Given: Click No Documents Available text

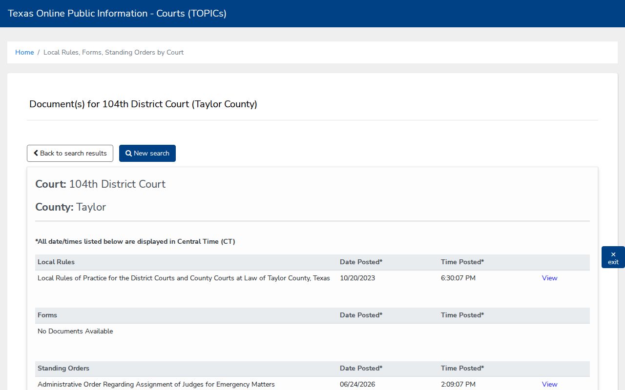Looking at the screenshot, I should tap(75, 331).
